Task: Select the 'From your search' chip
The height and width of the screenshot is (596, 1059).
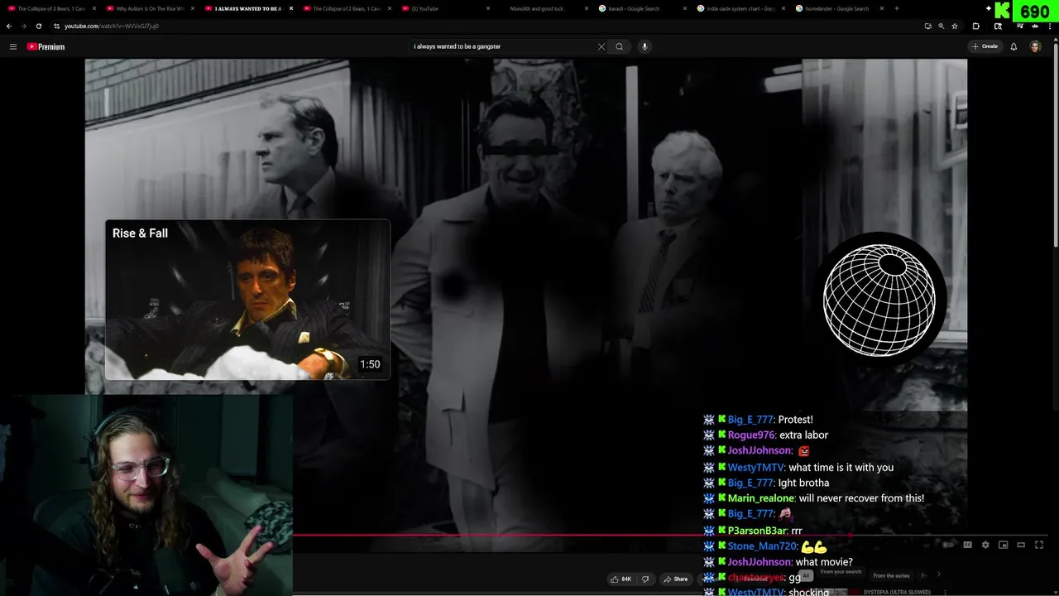Action: point(841,572)
